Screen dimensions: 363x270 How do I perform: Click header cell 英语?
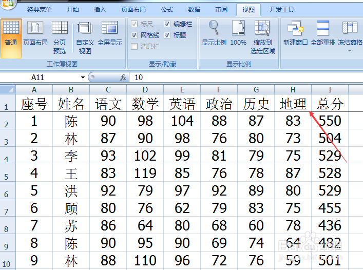pos(182,103)
